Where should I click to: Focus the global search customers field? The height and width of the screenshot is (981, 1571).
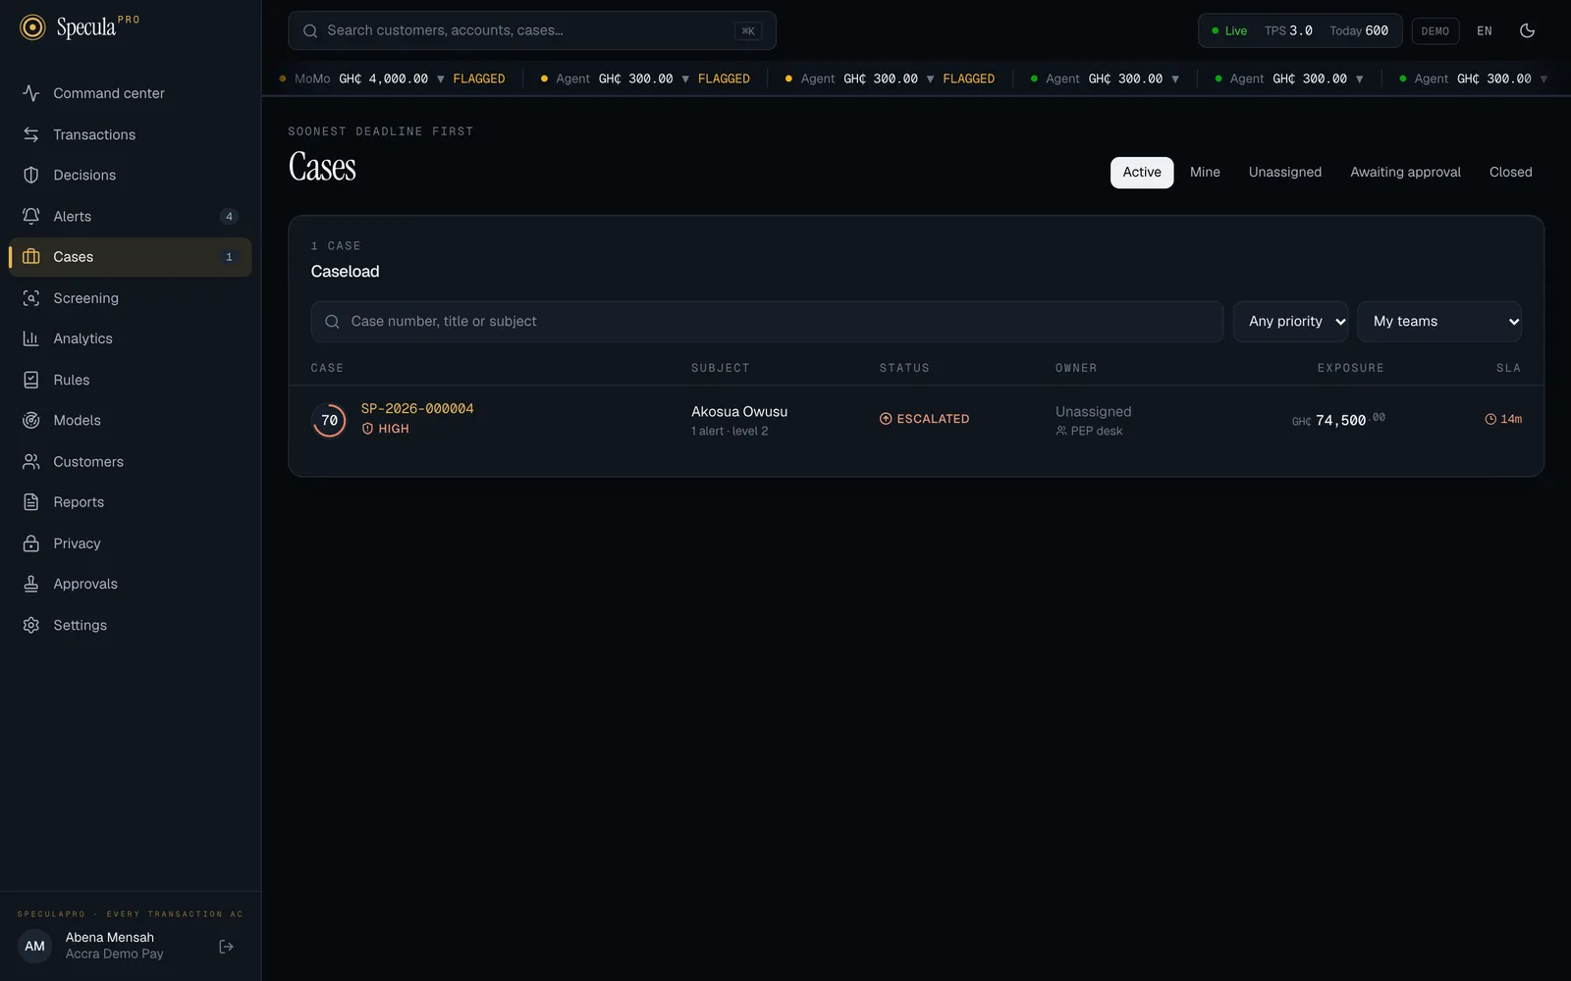(532, 30)
